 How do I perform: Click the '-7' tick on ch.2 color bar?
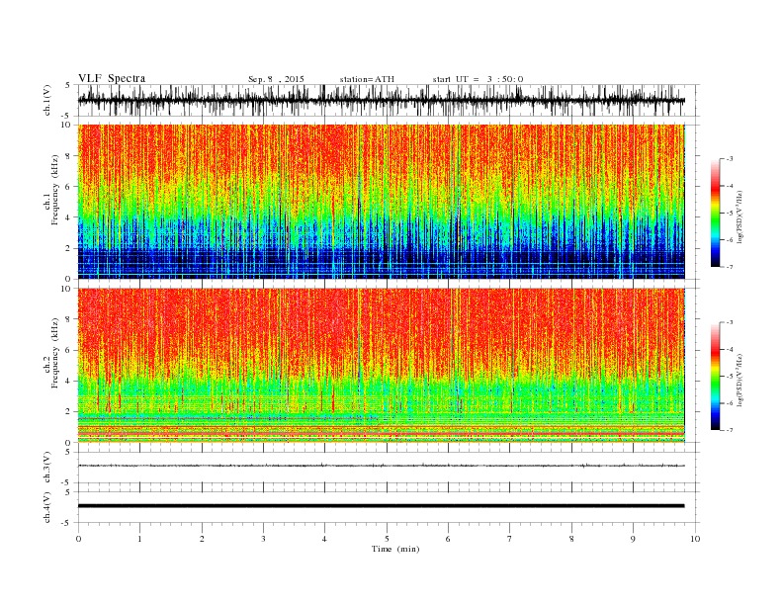[x=729, y=430]
